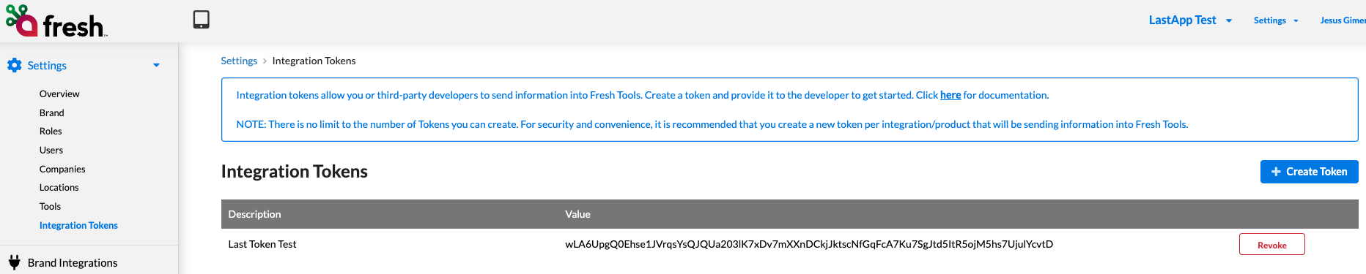The image size is (1366, 274).
Task: Open the LastApp Test dropdown
Action: click(x=1190, y=20)
